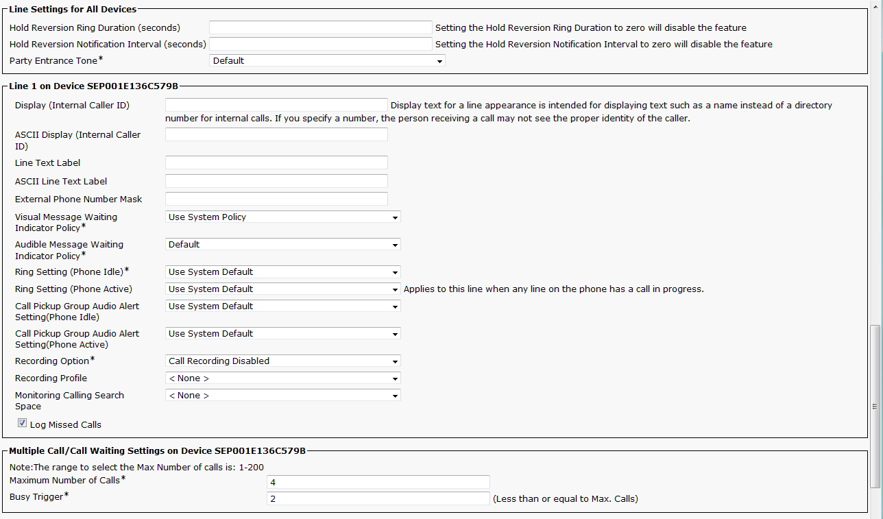The width and height of the screenshot is (883, 519).
Task: Focus the ASCII Line Text Label input
Action: coord(276,182)
